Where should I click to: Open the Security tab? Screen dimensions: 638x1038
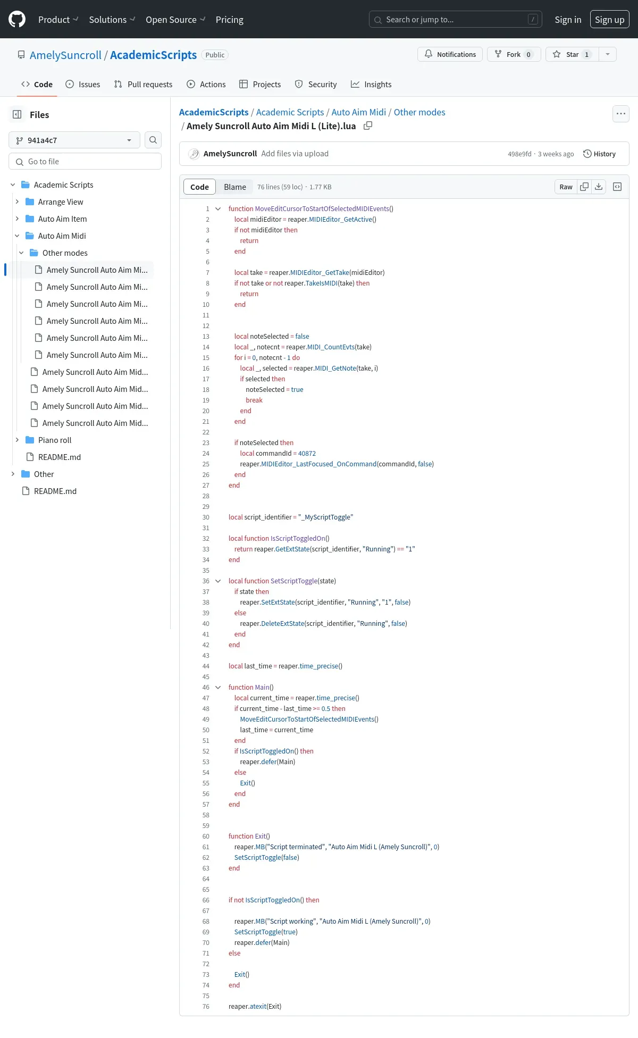(316, 84)
